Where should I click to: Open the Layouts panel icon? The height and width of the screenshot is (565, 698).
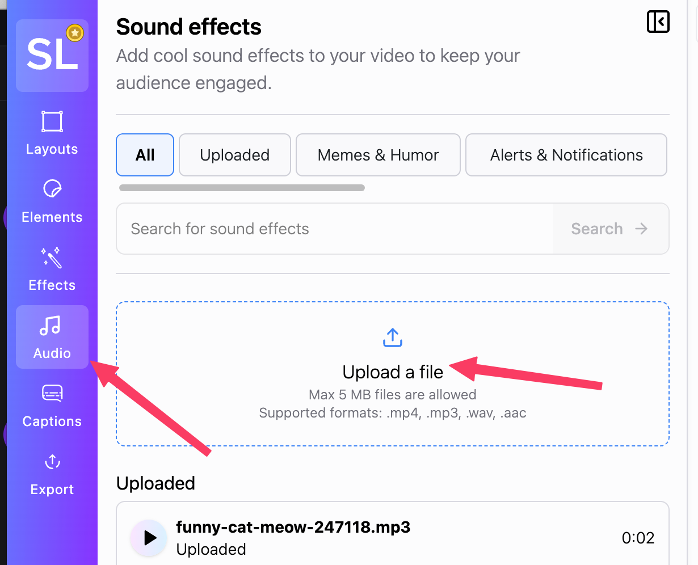[52, 122]
